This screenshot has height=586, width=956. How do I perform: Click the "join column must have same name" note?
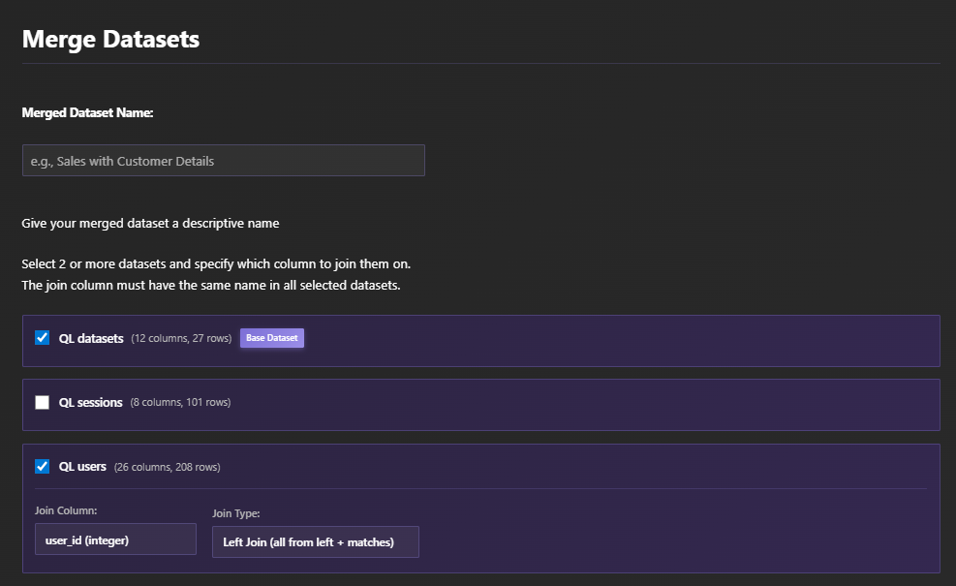pos(211,285)
